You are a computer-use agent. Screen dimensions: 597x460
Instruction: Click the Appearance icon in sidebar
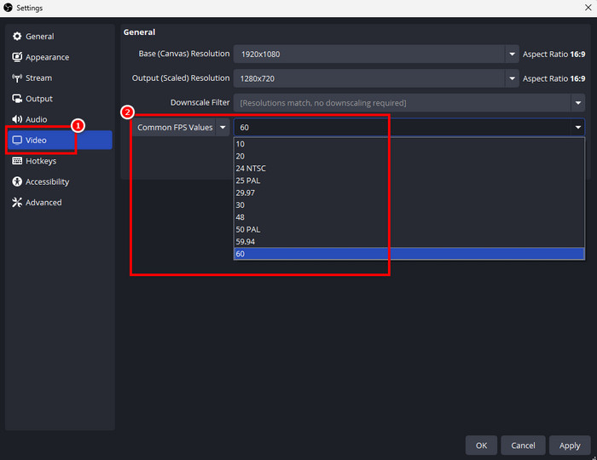pos(17,57)
